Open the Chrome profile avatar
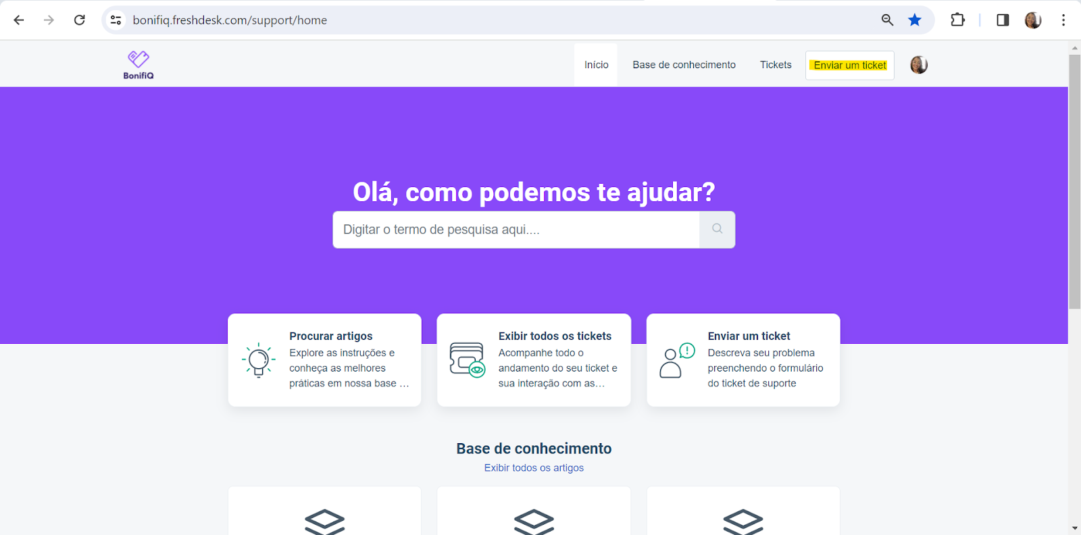1081x535 pixels. tap(1033, 20)
